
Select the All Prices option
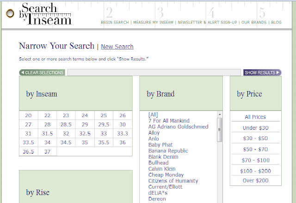point(255,117)
